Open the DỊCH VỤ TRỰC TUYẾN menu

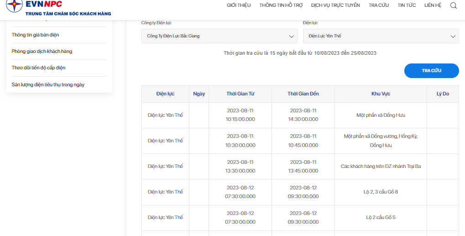pos(335,5)
